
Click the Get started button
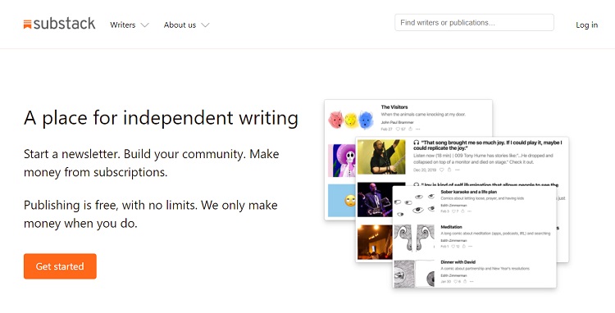pos(60,266)
